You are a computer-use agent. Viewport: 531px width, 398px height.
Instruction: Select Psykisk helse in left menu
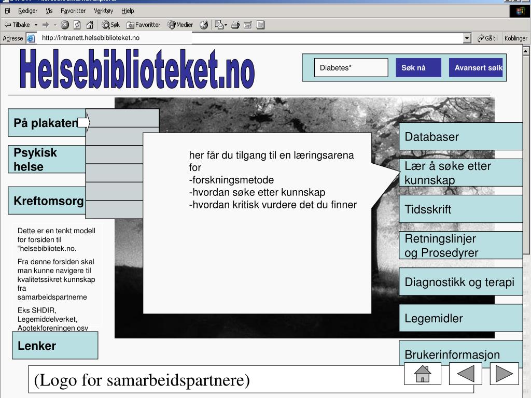pos(47,160)
